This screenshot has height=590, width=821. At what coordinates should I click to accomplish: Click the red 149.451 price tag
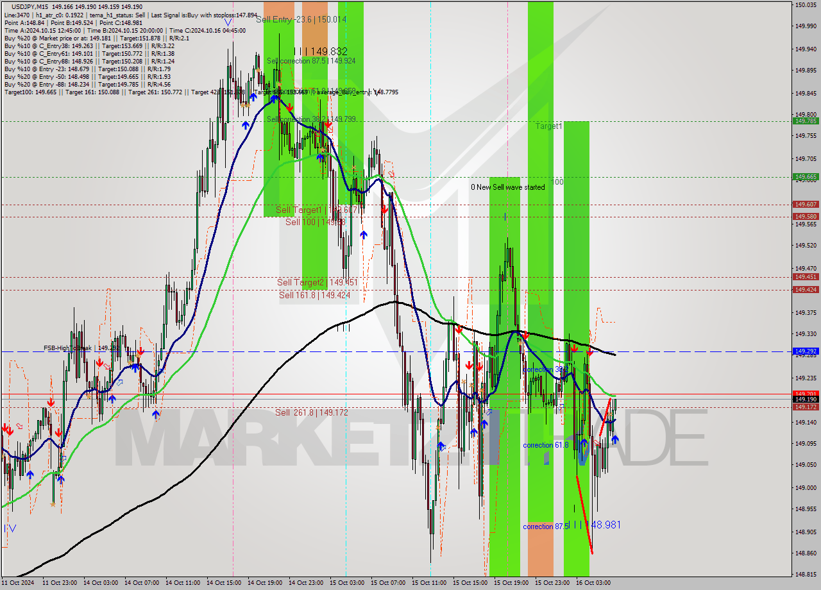[806, 277]
